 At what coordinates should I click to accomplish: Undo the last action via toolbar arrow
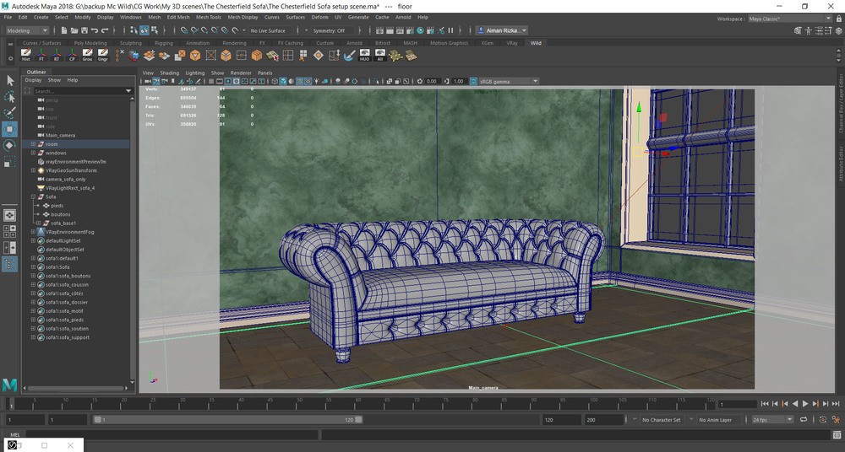95,30
